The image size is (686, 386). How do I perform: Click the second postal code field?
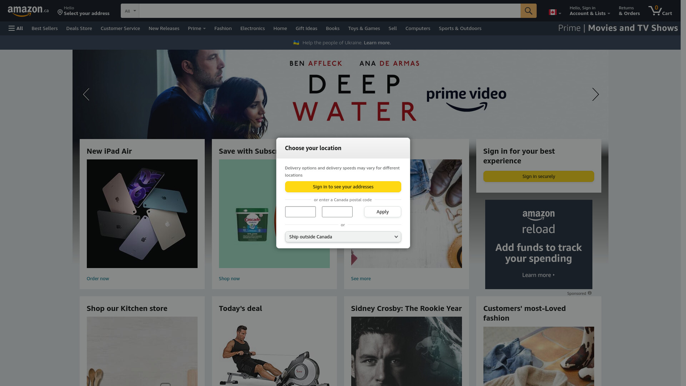(337, 212)
